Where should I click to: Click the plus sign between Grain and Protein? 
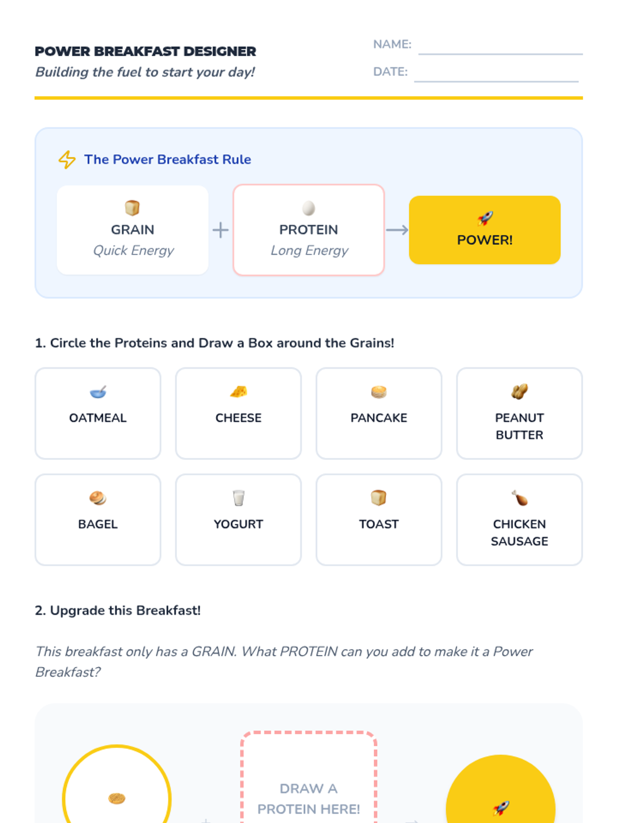221,230
